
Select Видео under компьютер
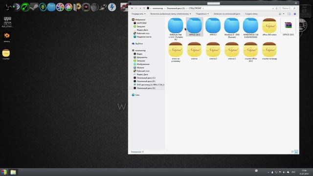pyautogui.click(x=138, y=54)
